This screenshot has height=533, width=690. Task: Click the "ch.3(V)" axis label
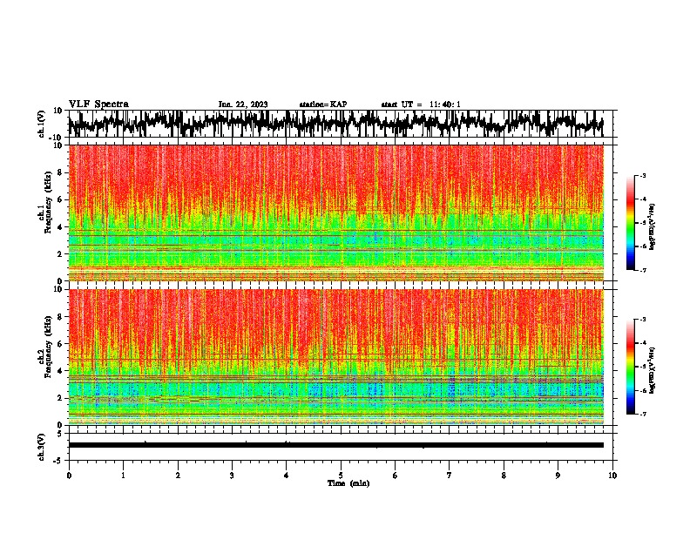pyautogui.click(x=42, y=448)
